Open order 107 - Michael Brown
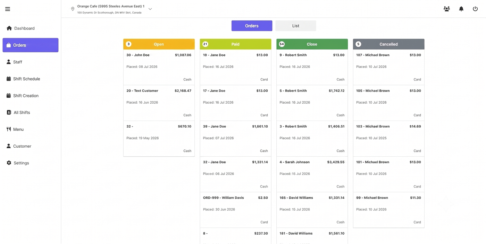This screenshot has height=244, width=486. tap(388, 67)
